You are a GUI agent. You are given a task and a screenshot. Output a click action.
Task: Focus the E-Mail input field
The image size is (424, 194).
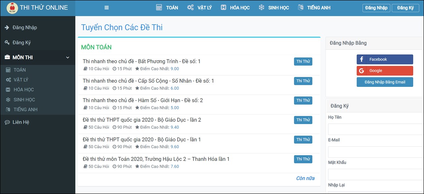(376, 152)
